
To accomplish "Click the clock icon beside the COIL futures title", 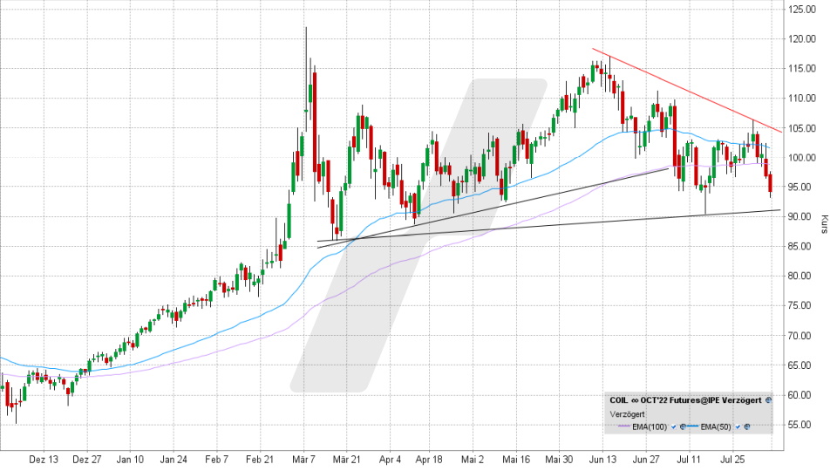I will [768, 400].
